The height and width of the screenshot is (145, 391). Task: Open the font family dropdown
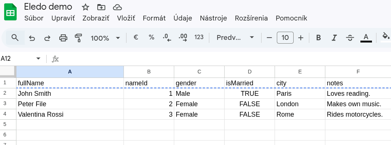(235, 38)
